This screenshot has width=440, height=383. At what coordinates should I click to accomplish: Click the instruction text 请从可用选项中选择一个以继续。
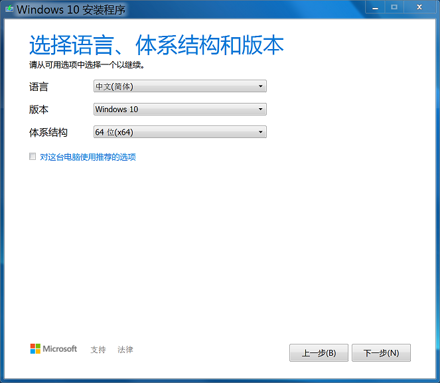click(x=87, y=65)
